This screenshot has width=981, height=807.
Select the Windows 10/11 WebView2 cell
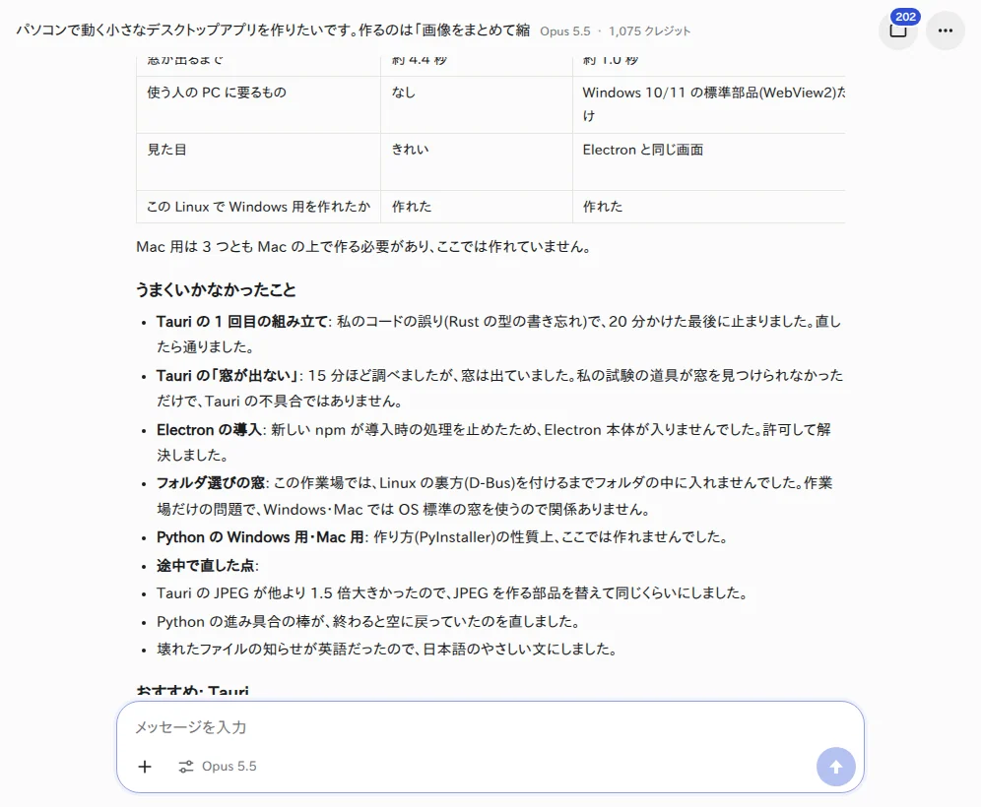(709, 104)
